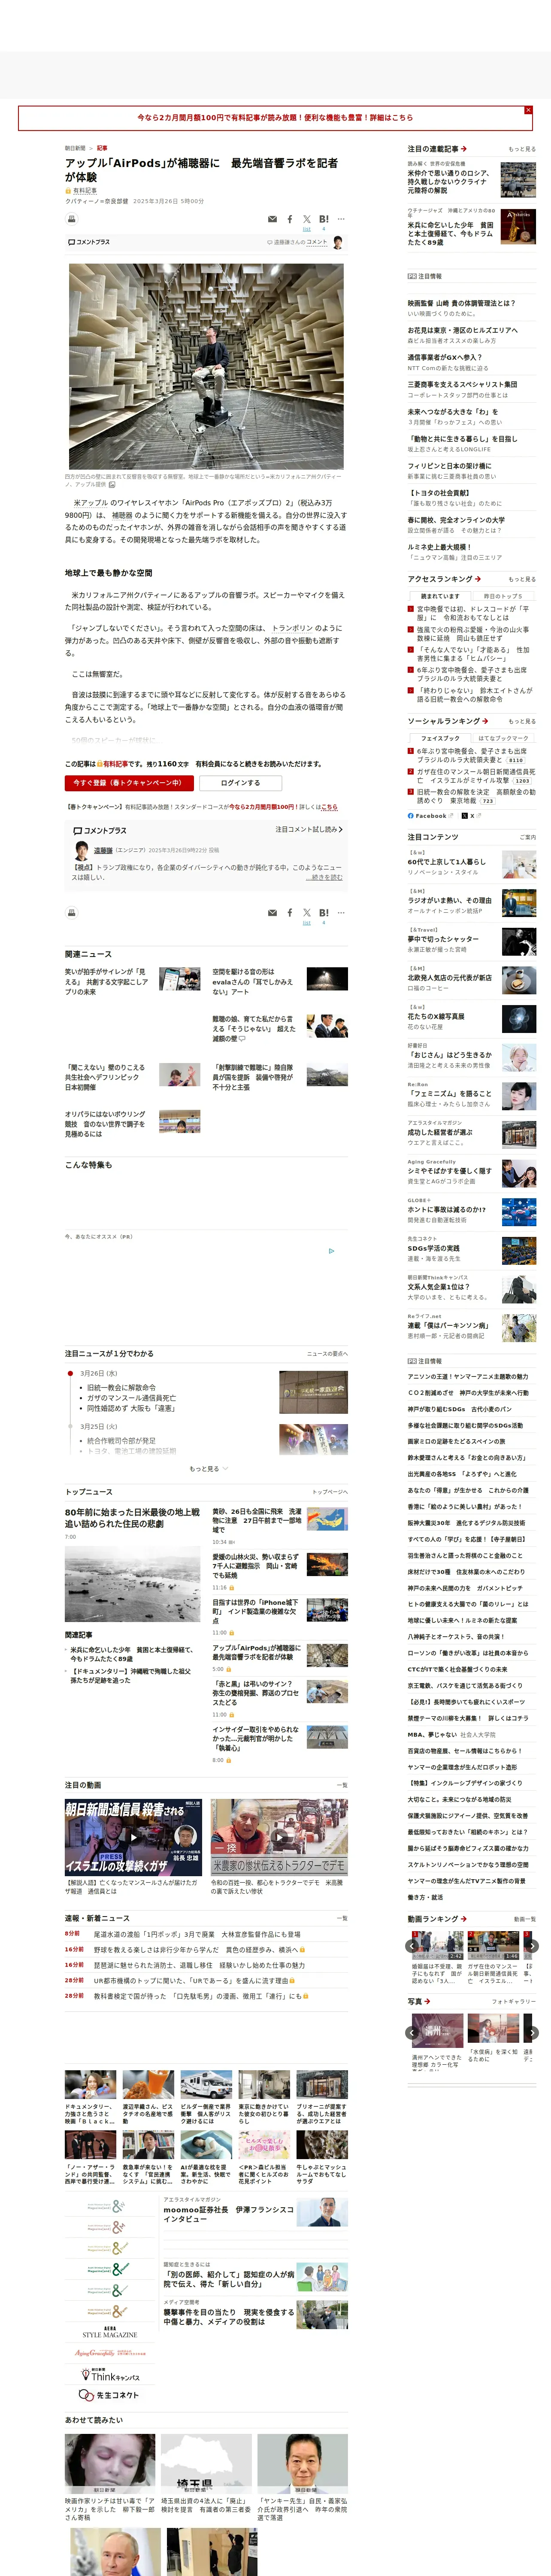This screenshot has width=551, height=2576.
Task: Open 動画一覧 link in video ranking
Action: tap(524, 1919)
